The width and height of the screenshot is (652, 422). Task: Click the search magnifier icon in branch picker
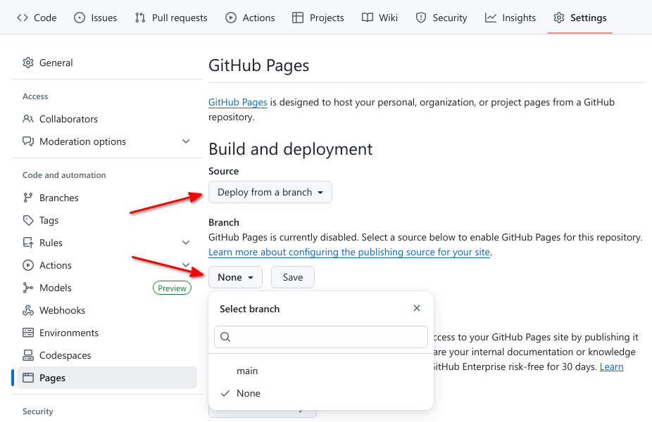point(225,337)
